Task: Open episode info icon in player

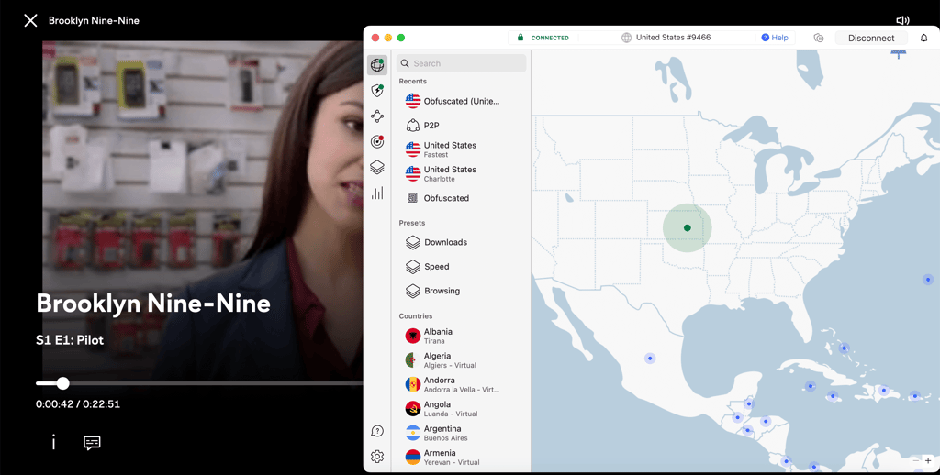Action: click(x=53, y=443)
